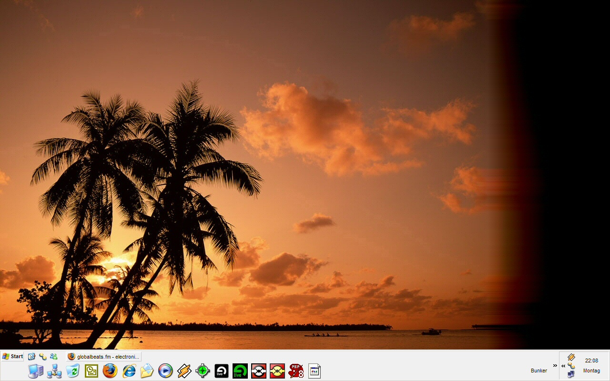The height and width of the screenshot is (381, 610).
Task: Open Windows Media Player icon
Action: click(165, 371)
